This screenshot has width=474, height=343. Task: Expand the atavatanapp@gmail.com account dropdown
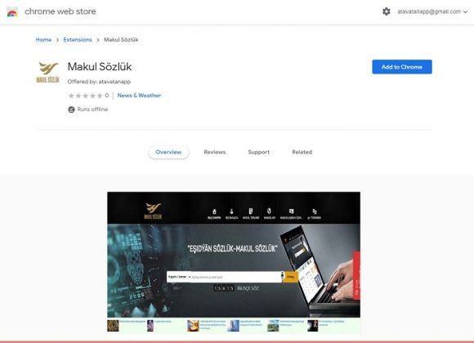(432, 11)
